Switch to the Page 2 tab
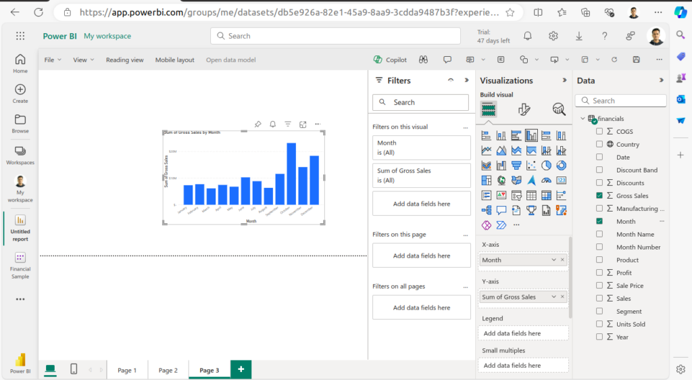 point(168,370)
